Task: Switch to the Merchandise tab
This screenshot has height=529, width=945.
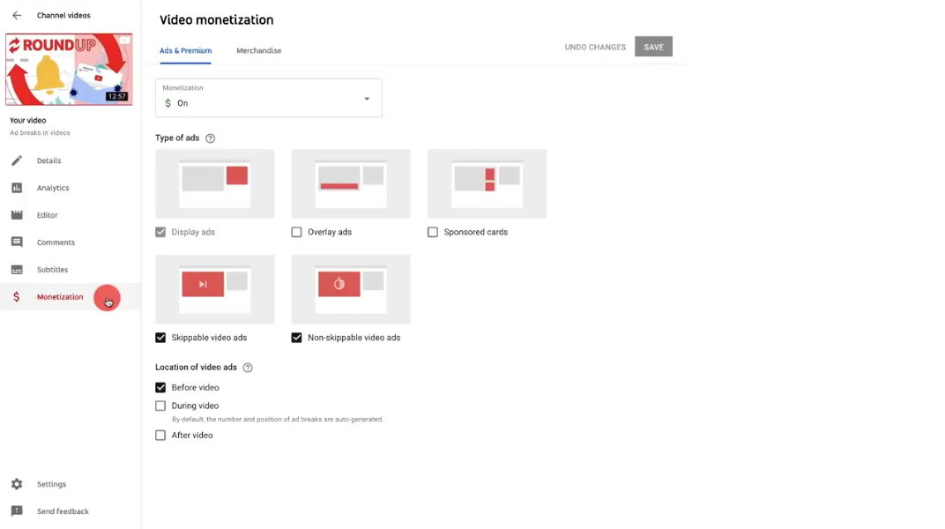Action: 258,51
